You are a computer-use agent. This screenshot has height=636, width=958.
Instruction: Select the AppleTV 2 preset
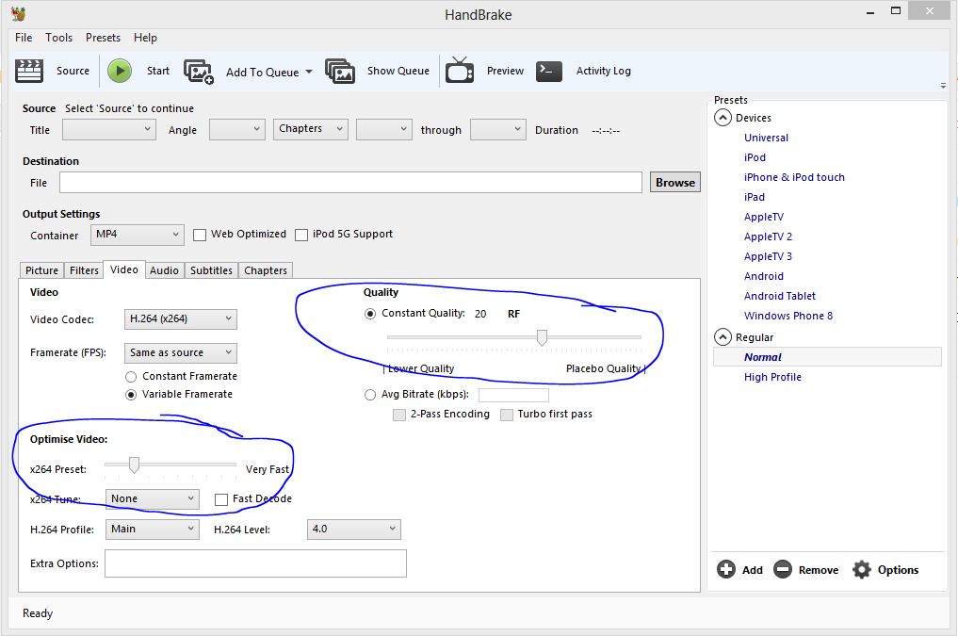tap(768, 236)
